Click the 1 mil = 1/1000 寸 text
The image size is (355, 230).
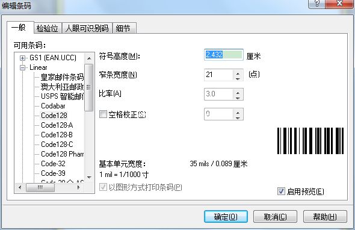tap(124, 175)
